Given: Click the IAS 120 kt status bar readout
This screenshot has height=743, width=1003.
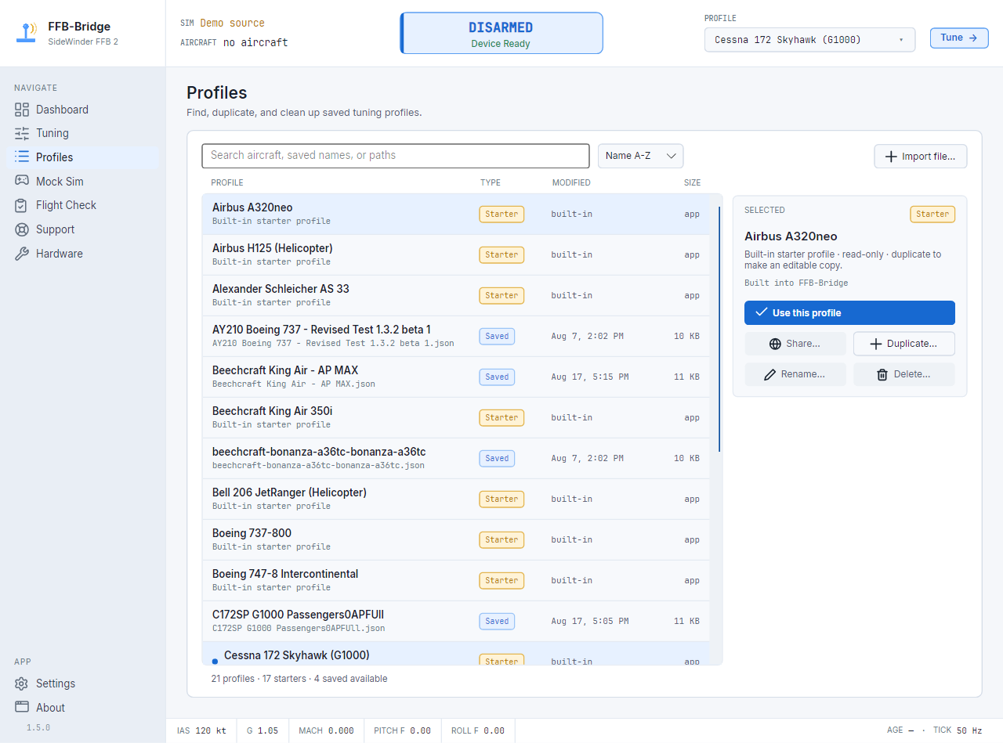Looking at the screenshot, I should (x=201, y=730).
